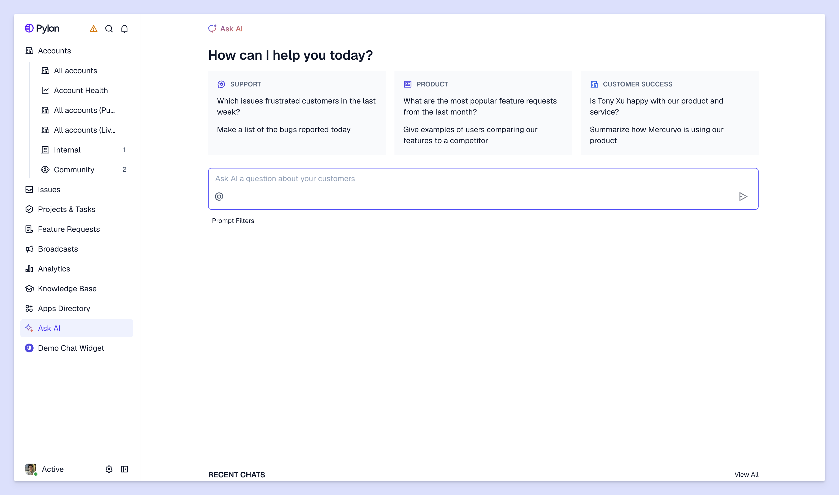This screenshot has width=839, height=495.
Task: Expand Prompt Filters
Action: click(233, 221)
